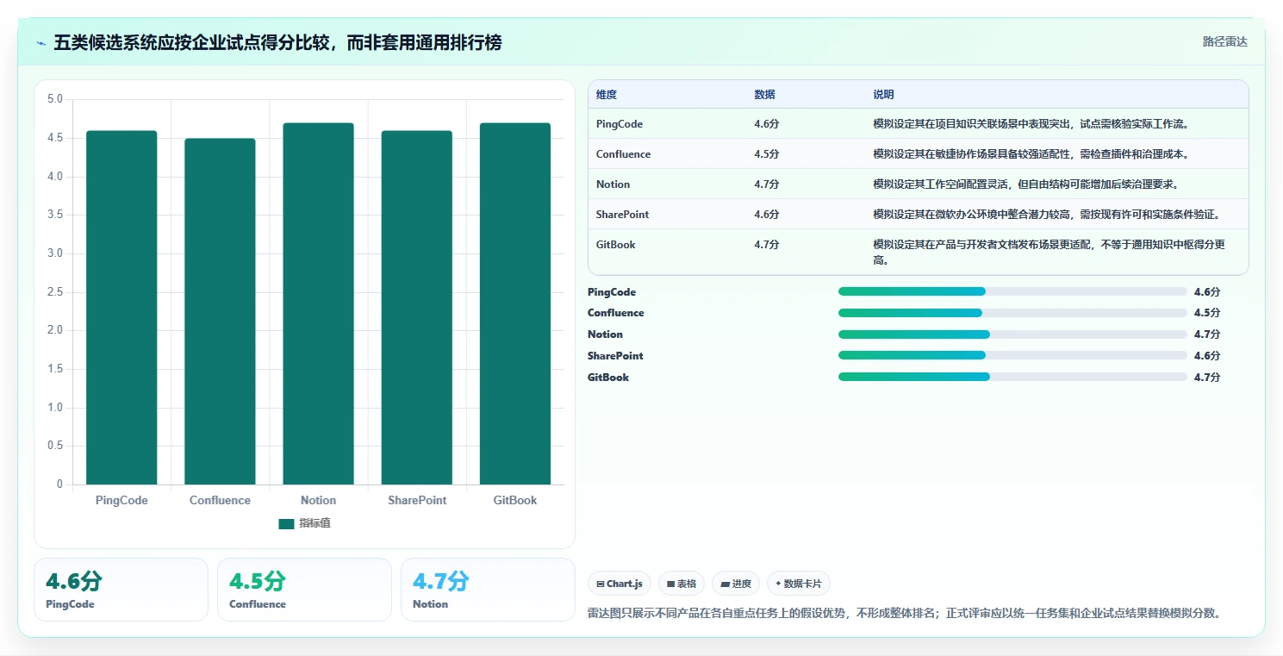Image resolution: width=1283 pixels, height=656 pixels.
Task: Click the 路径雷达 label at top right
Action: tap(1224, 41)
